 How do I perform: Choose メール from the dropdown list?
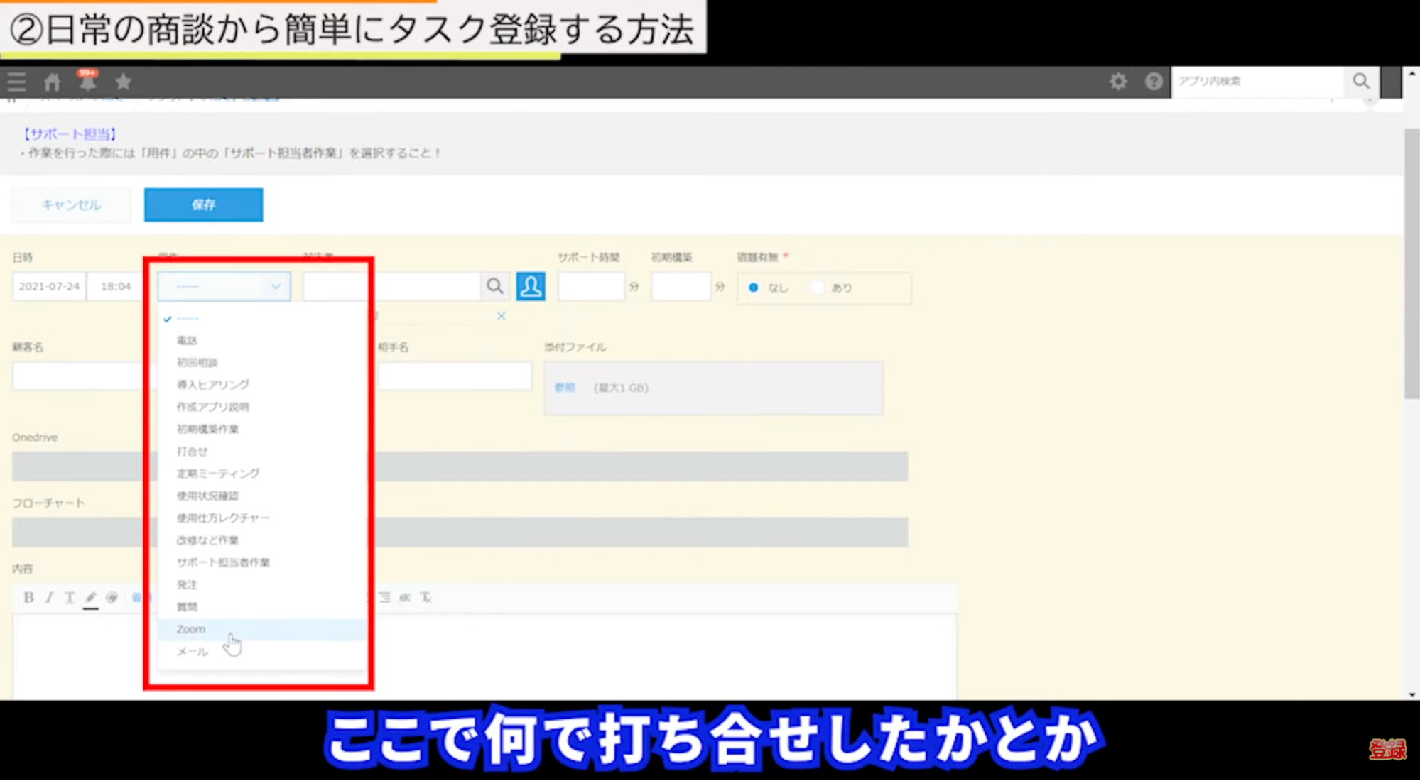point(192,651)
